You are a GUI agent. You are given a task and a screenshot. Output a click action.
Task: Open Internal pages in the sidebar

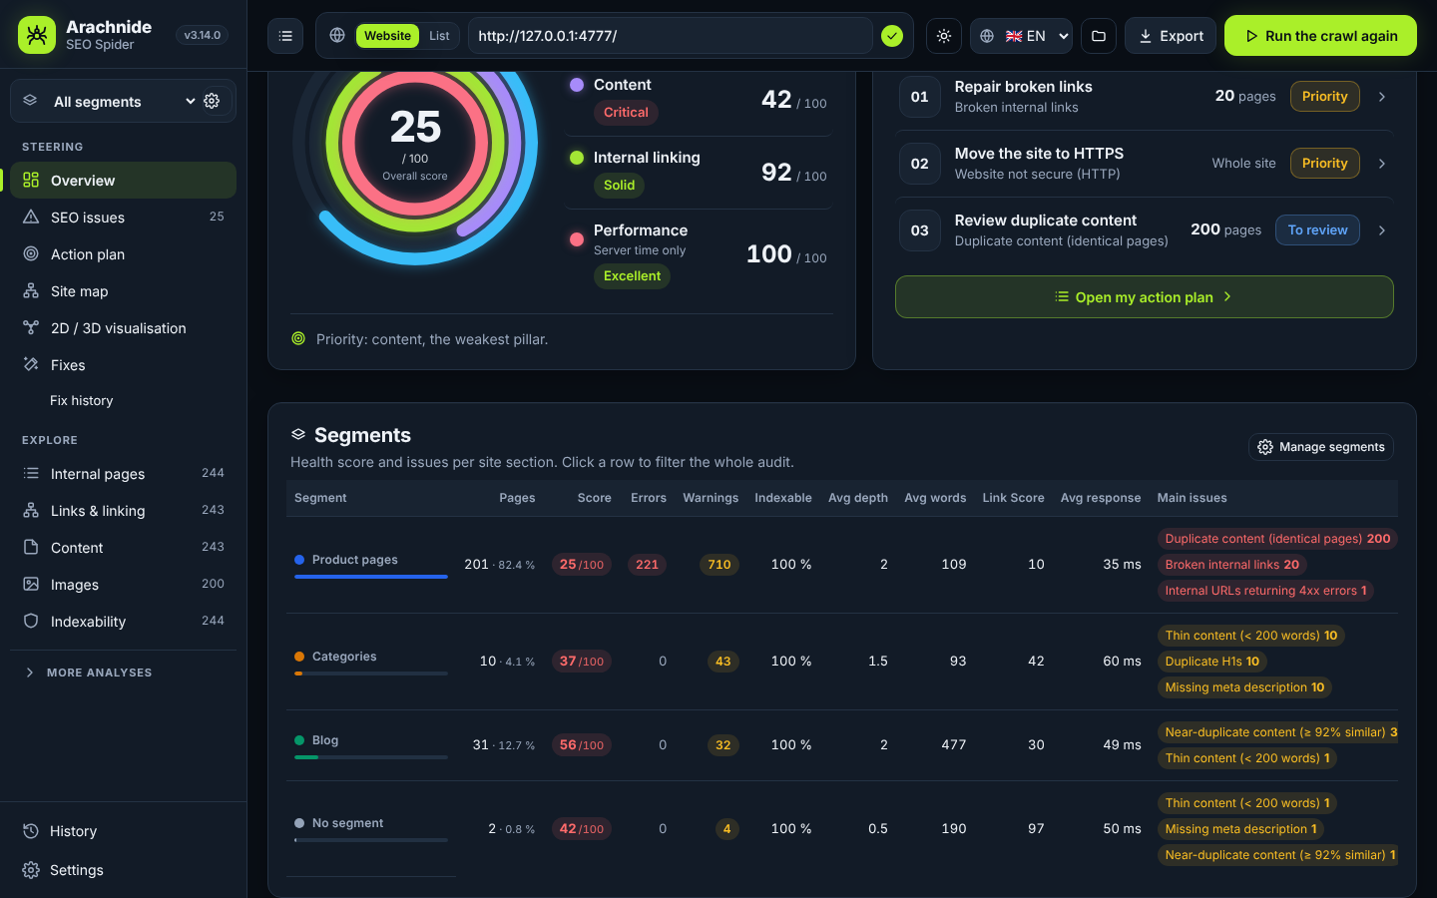(x=123, y=473)
